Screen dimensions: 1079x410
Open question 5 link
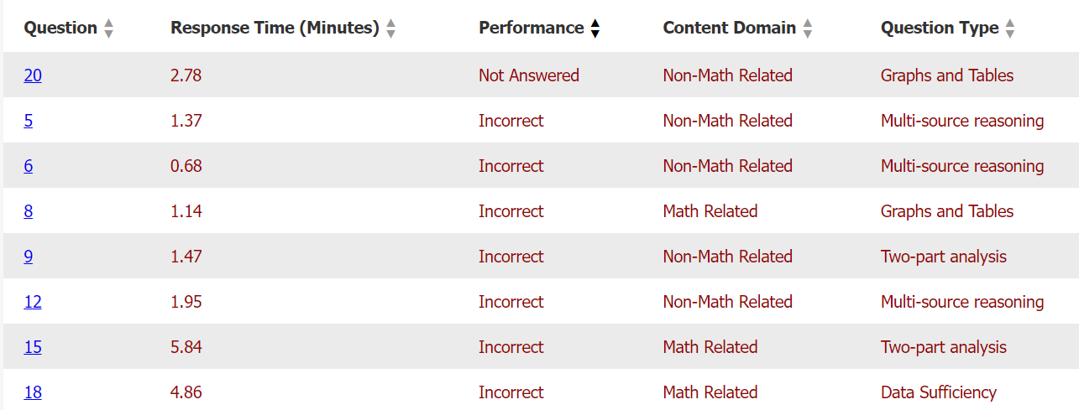29,121
